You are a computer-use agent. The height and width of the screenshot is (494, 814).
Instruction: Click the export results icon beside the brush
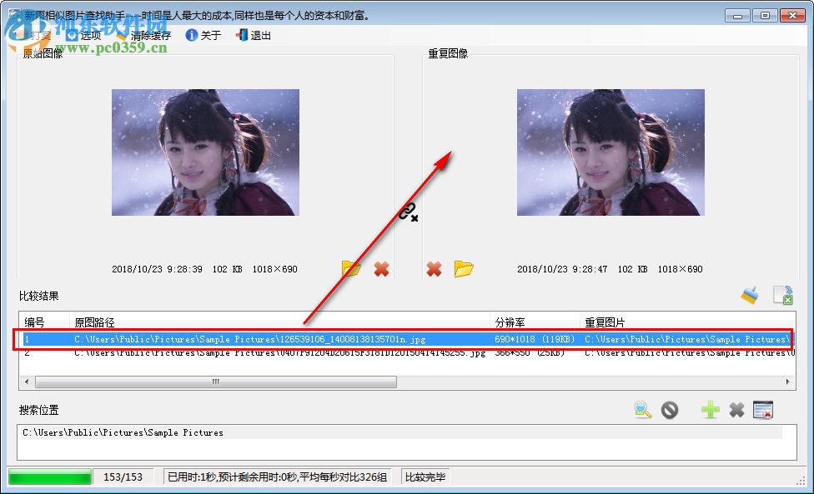(782, 295)
